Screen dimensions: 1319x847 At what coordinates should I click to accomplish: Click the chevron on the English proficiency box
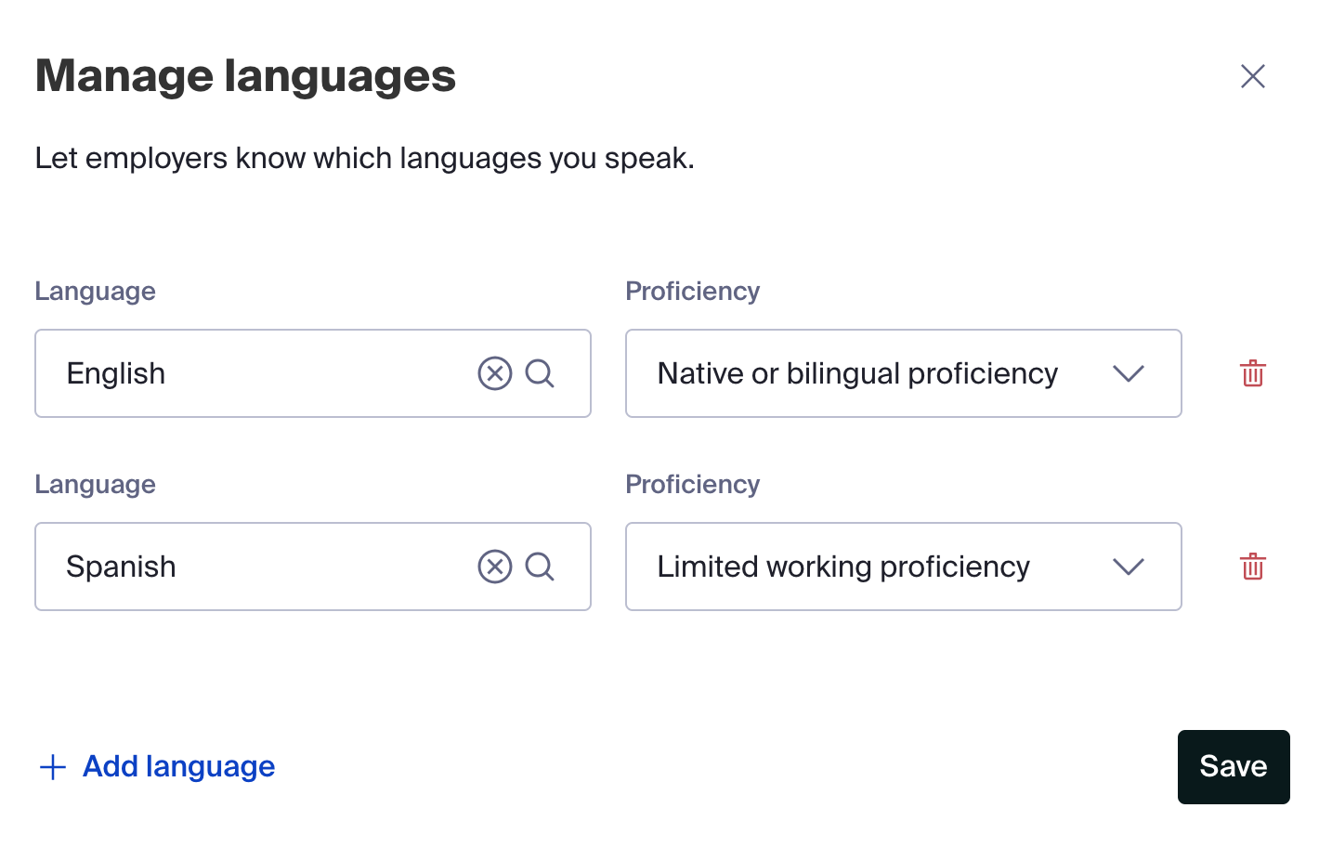(x=1129, y=373)
